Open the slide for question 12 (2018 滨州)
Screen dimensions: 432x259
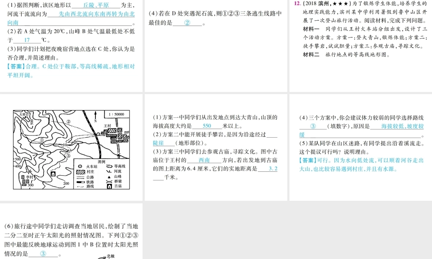(x=361, y=46)
